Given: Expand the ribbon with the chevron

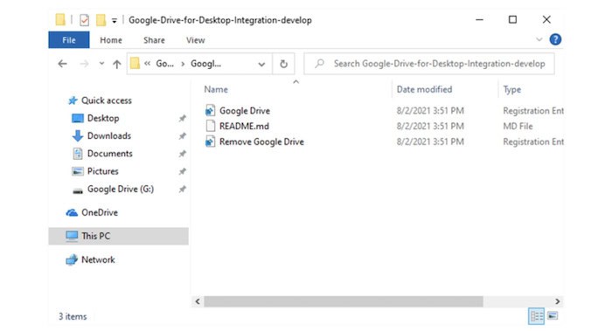Looking at the screenshot, I should tap(539, 39).
